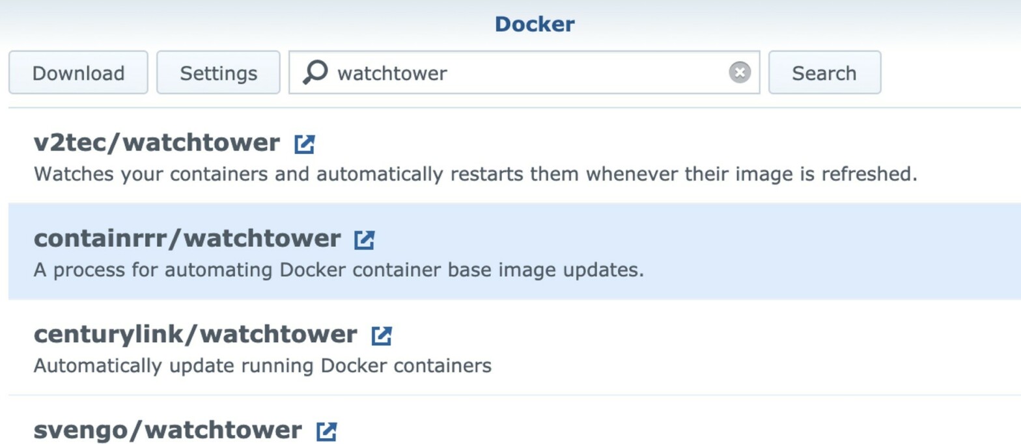Click the magnifier icon in search box
This screenshot has width=1021, height=444.
316,73
